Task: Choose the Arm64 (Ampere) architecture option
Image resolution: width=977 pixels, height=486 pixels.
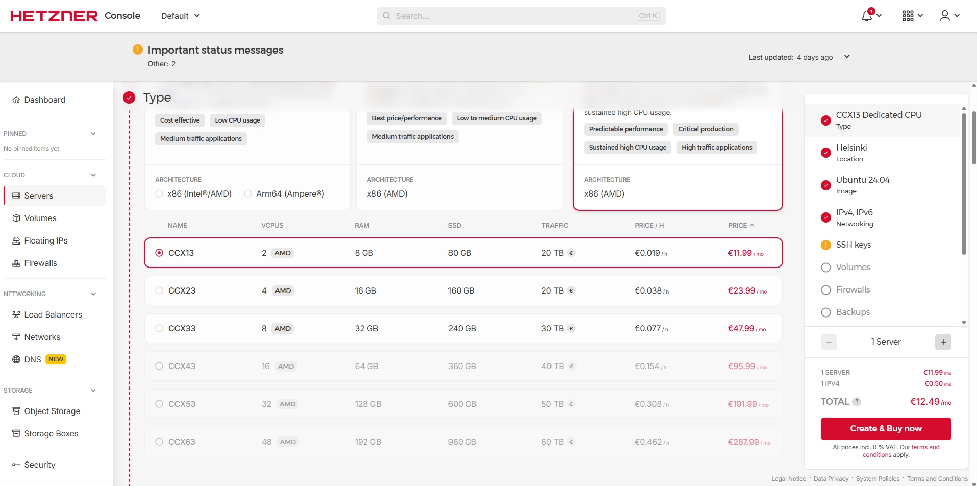Action: point(248,193)
